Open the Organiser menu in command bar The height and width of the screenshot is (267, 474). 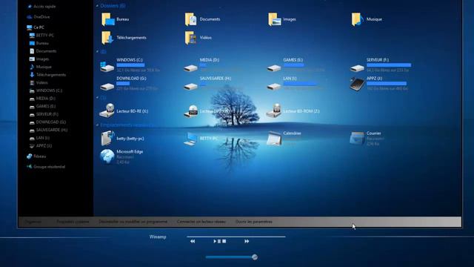click(x=33, y=222)
